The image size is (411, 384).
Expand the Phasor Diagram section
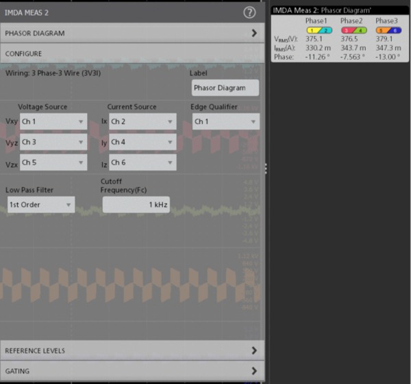click(x=132, y=33)
